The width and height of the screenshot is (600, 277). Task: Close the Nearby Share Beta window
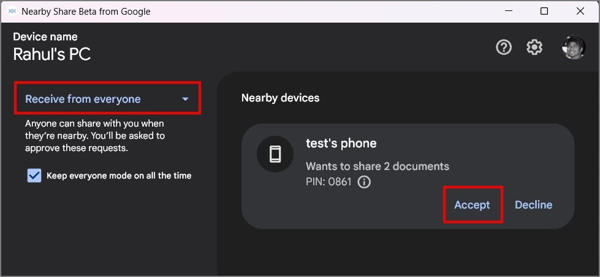(x=580, y=12)
